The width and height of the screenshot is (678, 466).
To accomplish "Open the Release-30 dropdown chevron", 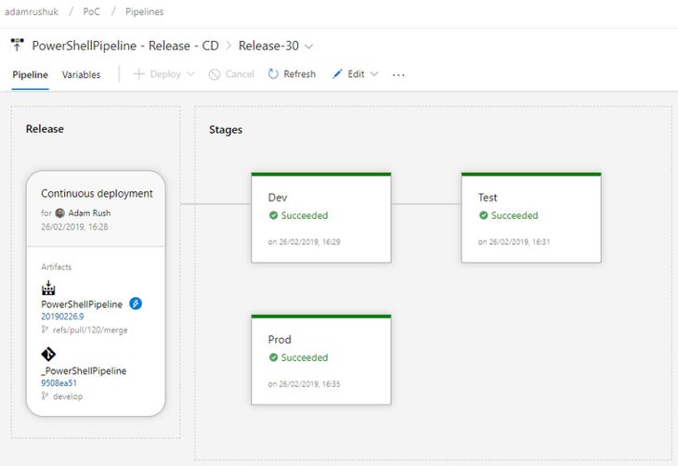I will tap(308, 46).
